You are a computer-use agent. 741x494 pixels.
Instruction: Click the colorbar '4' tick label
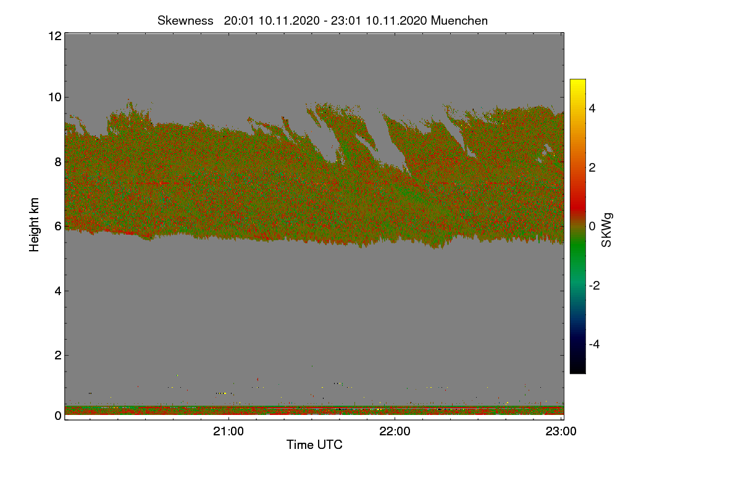tap(592, 108)
